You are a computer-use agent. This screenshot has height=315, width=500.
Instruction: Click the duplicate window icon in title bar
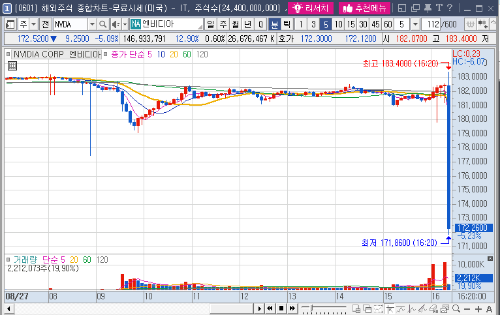pyautogui.click(x=415, y=8)
